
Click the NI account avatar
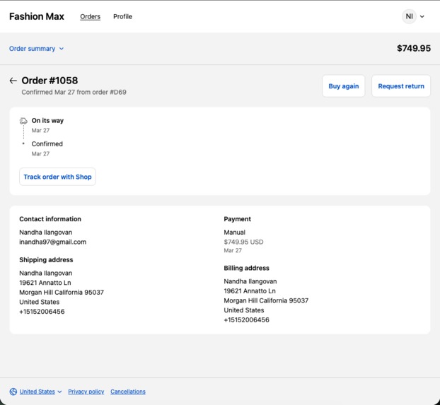click(409, 16)
